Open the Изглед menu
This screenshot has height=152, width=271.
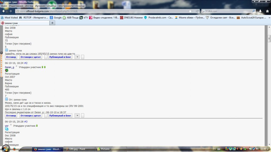pos(29,6)
